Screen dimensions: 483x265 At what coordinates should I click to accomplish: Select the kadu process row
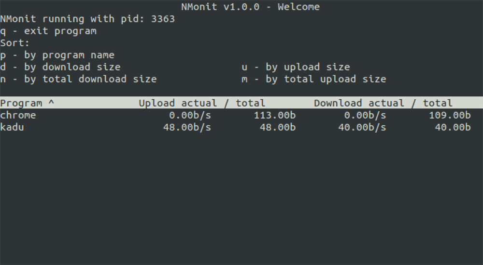click(x=241, y=127)
